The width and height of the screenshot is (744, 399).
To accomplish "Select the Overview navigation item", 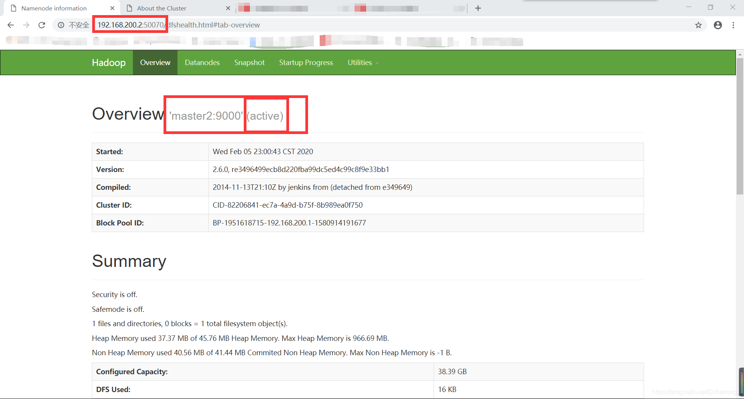I will point(155,62).
